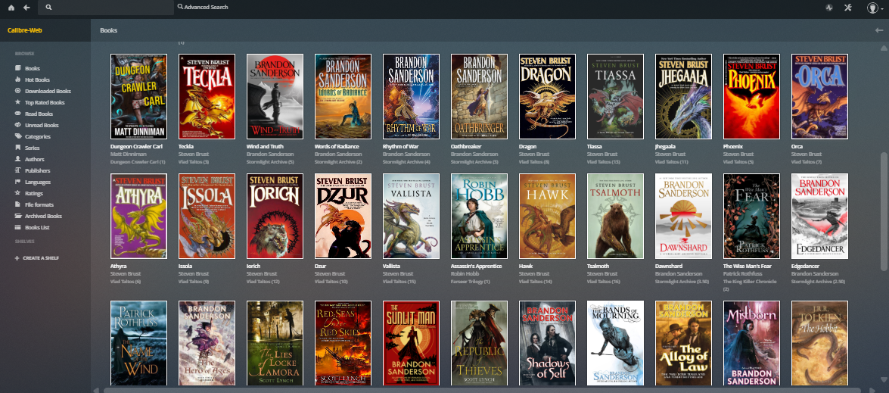Click the user avatar icon
Viewport: 889px width, 393px height.
[x=872, y=8]
